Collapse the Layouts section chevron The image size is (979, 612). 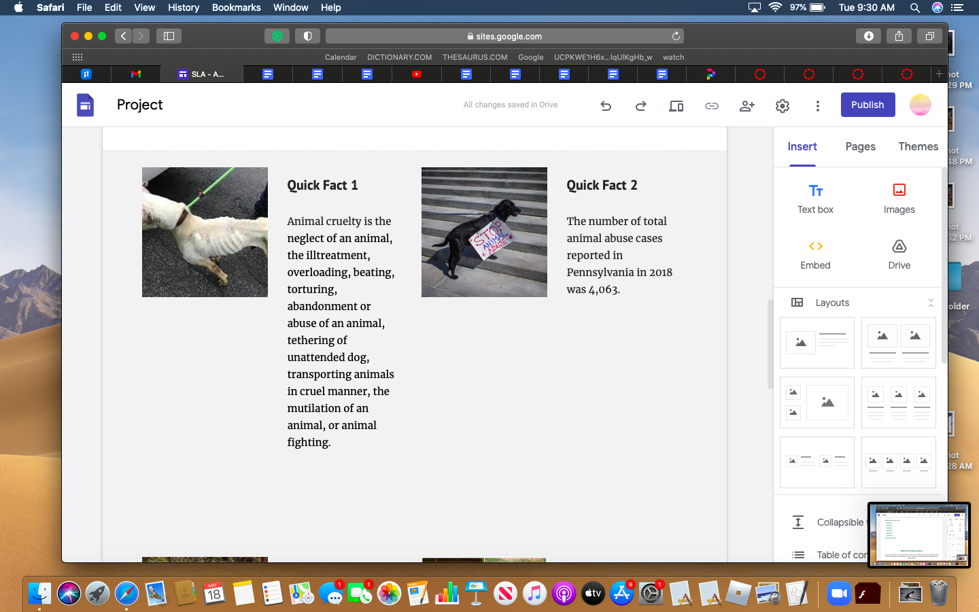click(930, 303)
